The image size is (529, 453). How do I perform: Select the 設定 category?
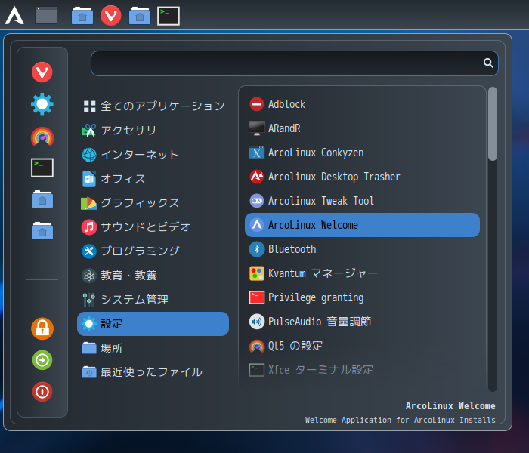point(153,324)
